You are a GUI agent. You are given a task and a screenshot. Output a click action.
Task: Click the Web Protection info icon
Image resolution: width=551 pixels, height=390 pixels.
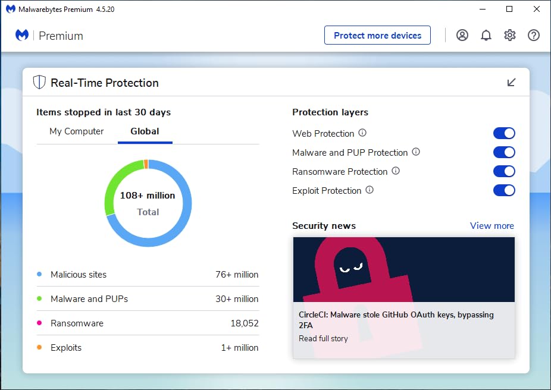pos(362,133)
